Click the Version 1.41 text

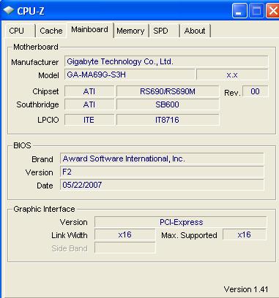[246, 289]
